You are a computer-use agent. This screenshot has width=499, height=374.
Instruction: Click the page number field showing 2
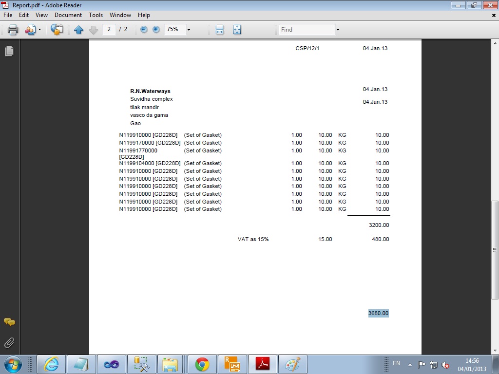point(109,29)
